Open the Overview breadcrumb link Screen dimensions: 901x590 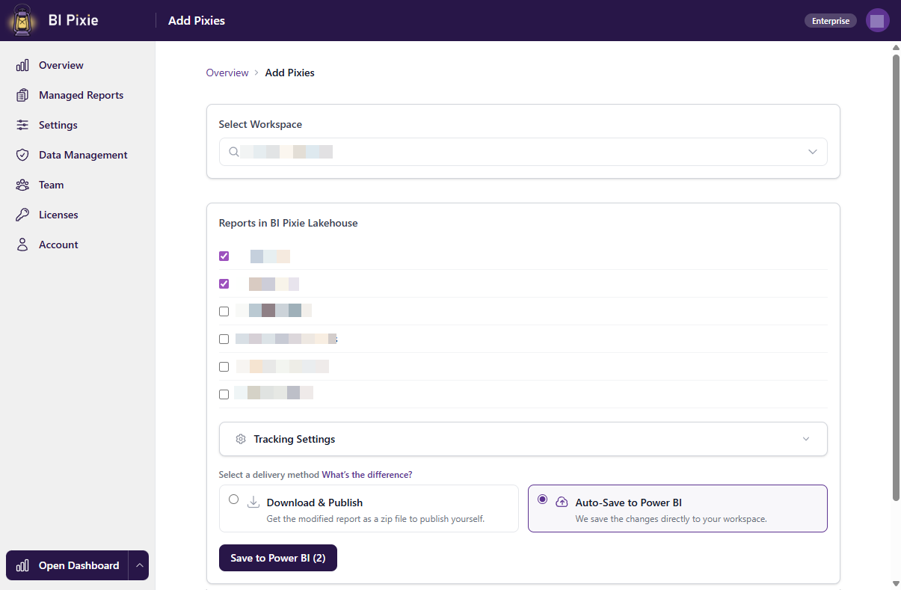[x=227, y=73]
